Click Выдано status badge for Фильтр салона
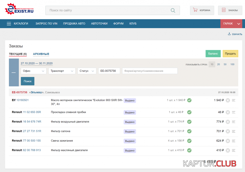 coord(130,132)
